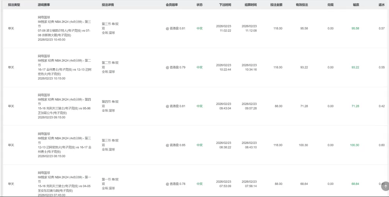Viewport: 389px width, 197px height.
Task: Click the 游戏赛事 column header
Action: coord(44,5)
